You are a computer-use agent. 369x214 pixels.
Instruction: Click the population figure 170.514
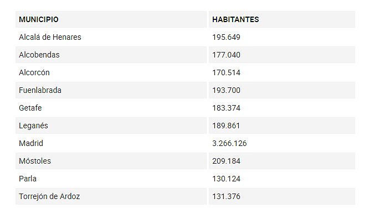click(x=226, y=72)
